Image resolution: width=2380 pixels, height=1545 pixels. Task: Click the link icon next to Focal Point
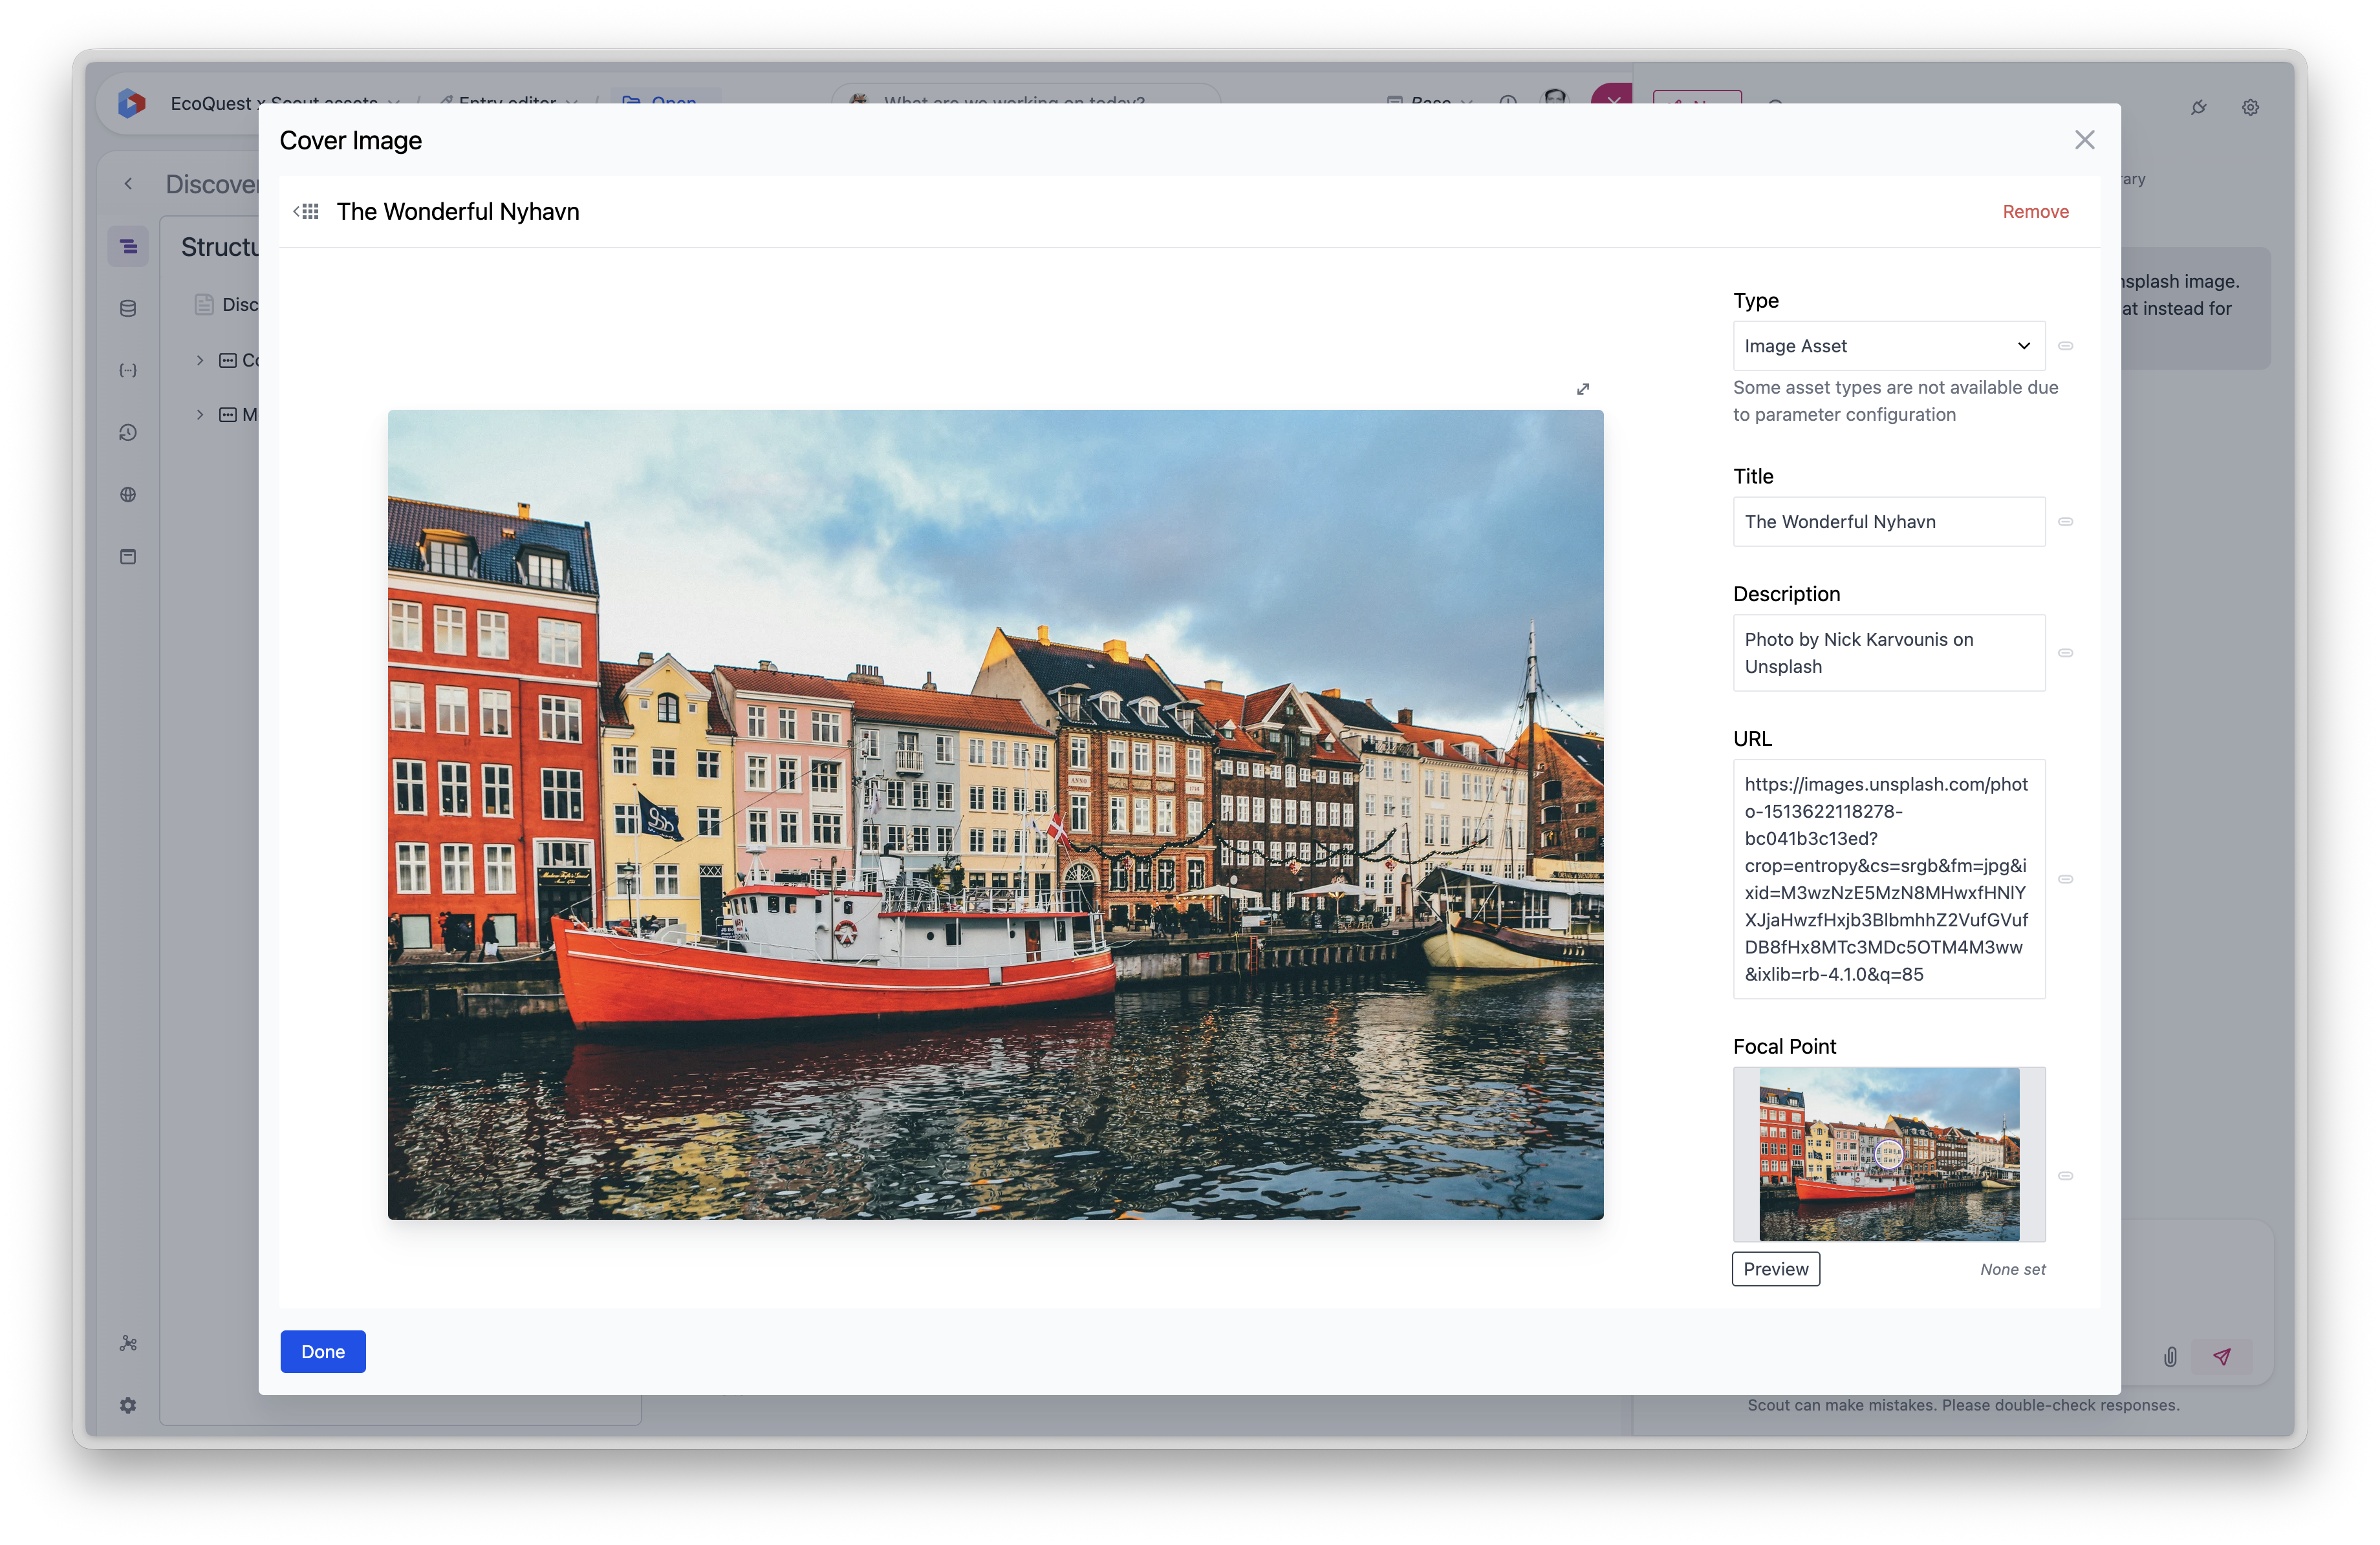(x=2065, y=1177)
